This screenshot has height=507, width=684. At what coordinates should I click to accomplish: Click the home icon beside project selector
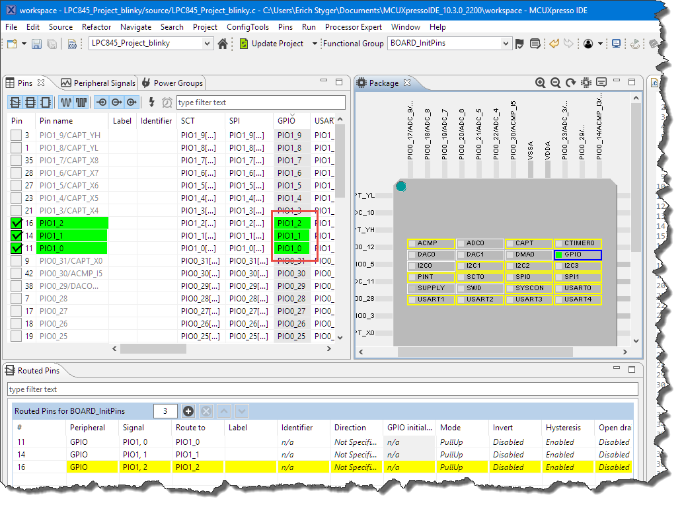223,44
